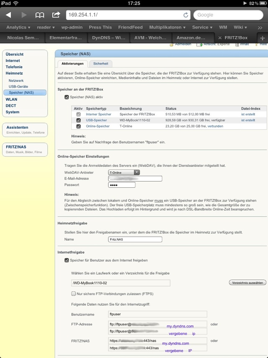Viewport: 268px width, 358px height.
Task: Expand the Analytics bookmarks folder
Action: 18,27
